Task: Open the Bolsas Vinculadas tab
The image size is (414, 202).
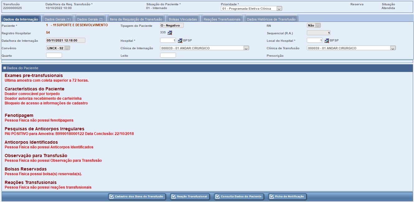Action: pyautogui.click(x=183, y=19)
